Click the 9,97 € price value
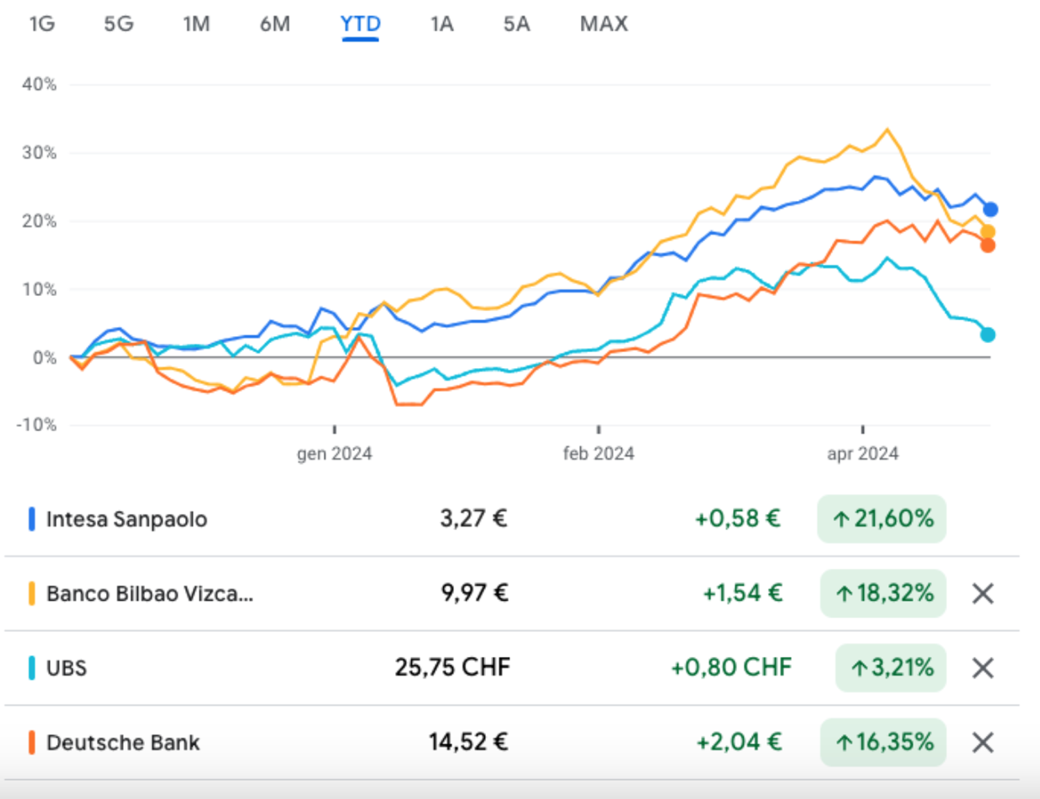1040x799 pixels. pos(475,594)
